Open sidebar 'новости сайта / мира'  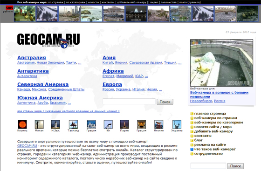pyautogui.click(x=213, y=127)
